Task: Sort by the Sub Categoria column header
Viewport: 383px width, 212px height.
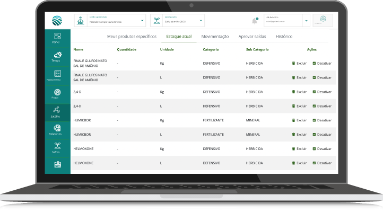Action: click(x=257, y=49)
